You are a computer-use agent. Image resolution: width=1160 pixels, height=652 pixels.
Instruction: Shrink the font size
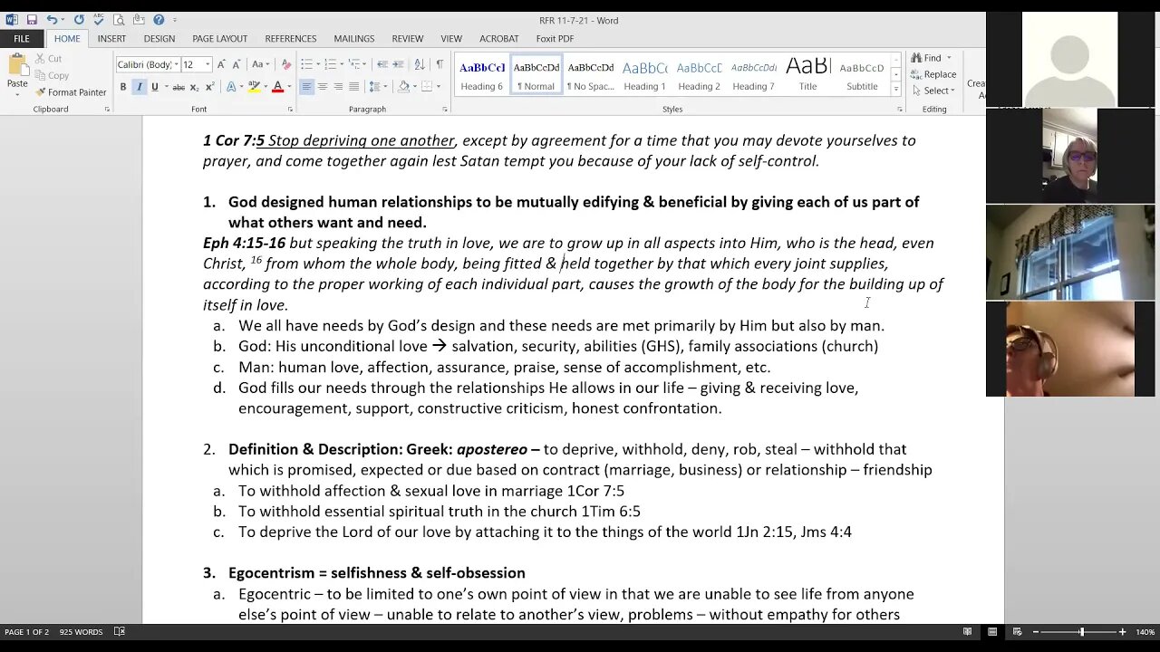click(237, 64)
